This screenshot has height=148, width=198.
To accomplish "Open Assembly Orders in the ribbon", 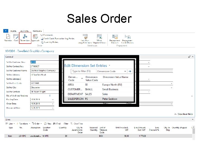I will pyautogui.click(x=50, y=42).
